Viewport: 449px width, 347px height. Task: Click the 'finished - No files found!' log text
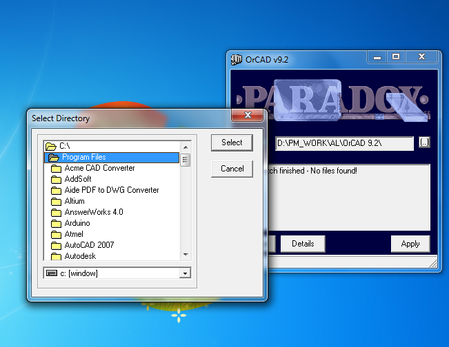pos(318,171)
